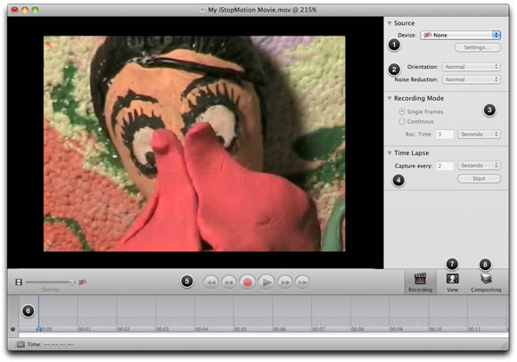Viewport: 517px width, 362px height.
Task: Adjust the Overlay opacity slider
Action: 50,283
